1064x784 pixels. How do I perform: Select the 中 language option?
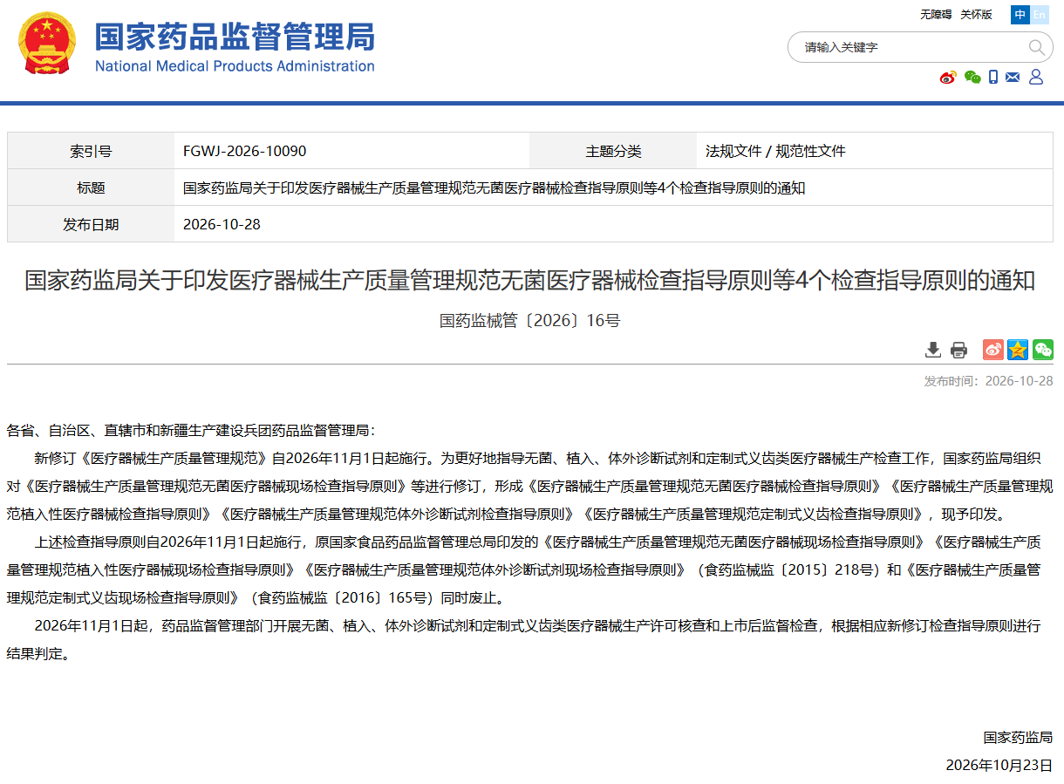pos(1020,15)
